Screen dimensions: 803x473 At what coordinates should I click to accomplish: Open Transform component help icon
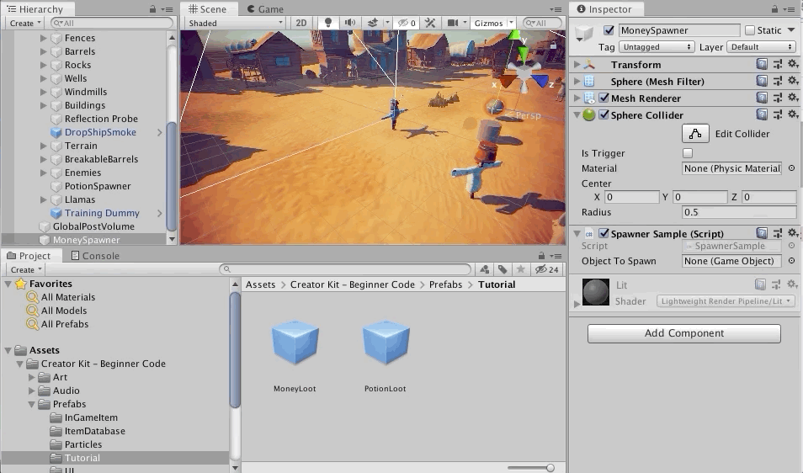coord(762,65)
